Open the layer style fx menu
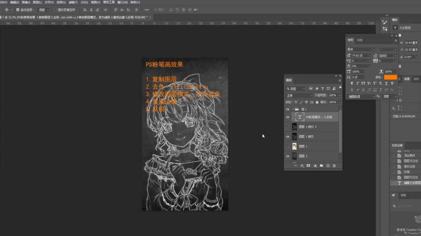 (302, 166)
